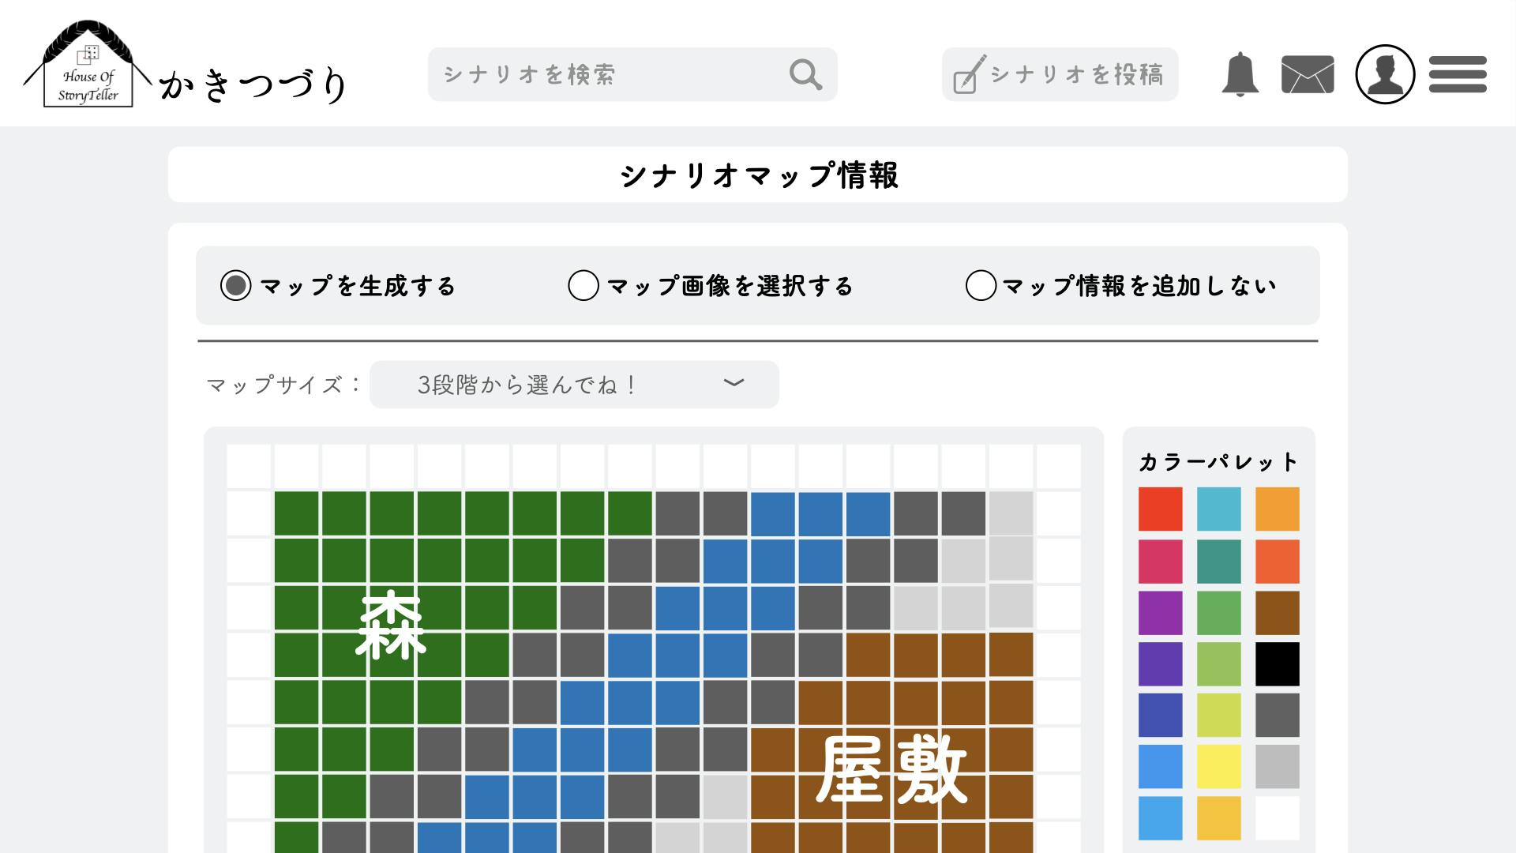Open the user profile avatar icon

pyautogui.click(x=1385, y=74)
